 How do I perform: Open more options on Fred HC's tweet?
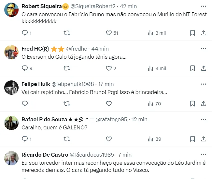pos(204,49)
